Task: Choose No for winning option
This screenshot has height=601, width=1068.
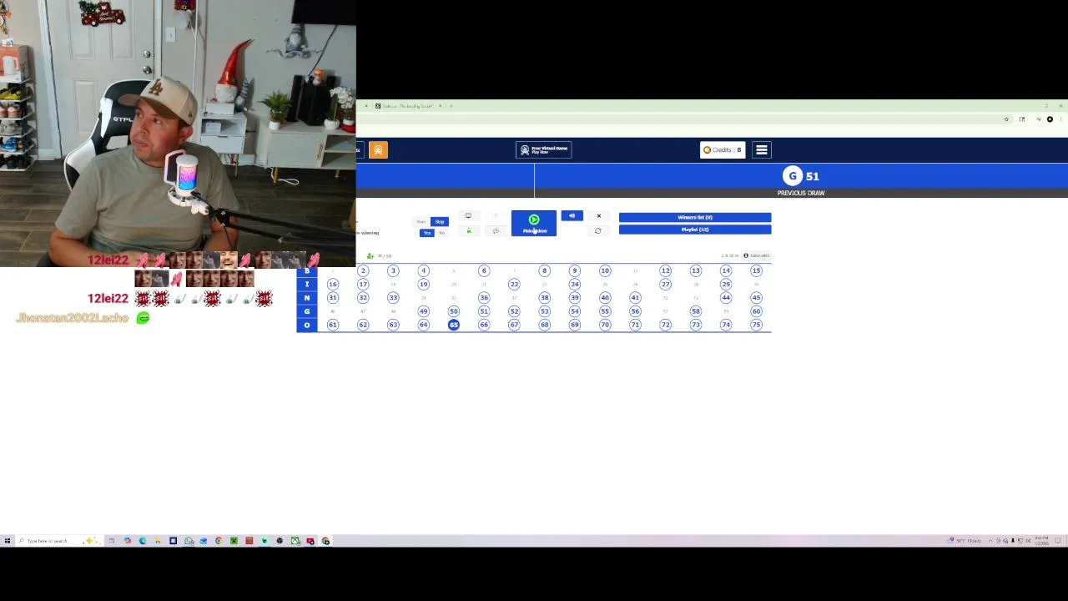Action: coord(441,233)
